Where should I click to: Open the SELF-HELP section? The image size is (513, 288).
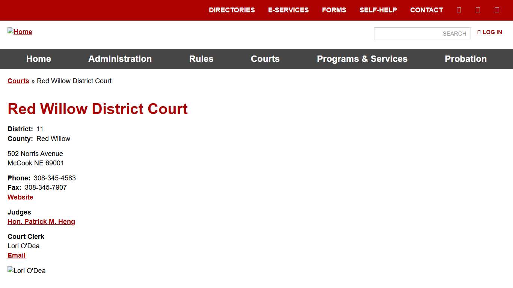coord(378,10)
